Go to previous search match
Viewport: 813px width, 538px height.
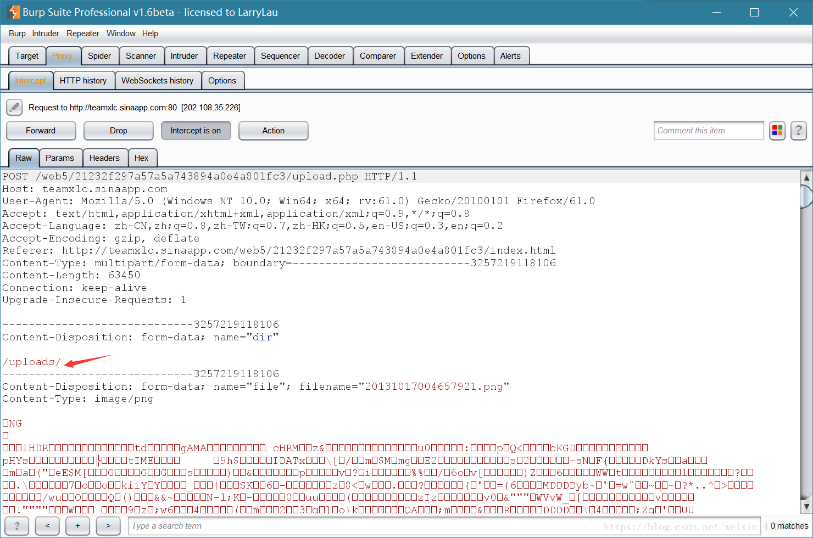47,525
